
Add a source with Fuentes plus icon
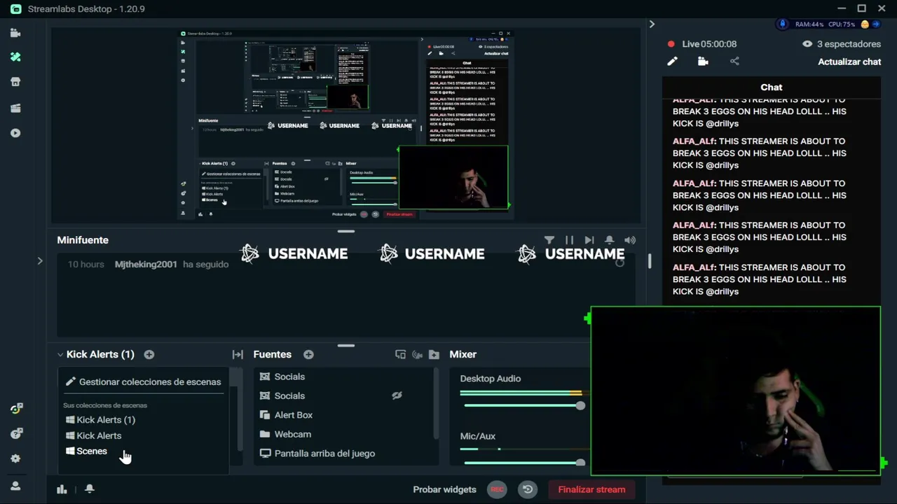(x=308, y=354)
